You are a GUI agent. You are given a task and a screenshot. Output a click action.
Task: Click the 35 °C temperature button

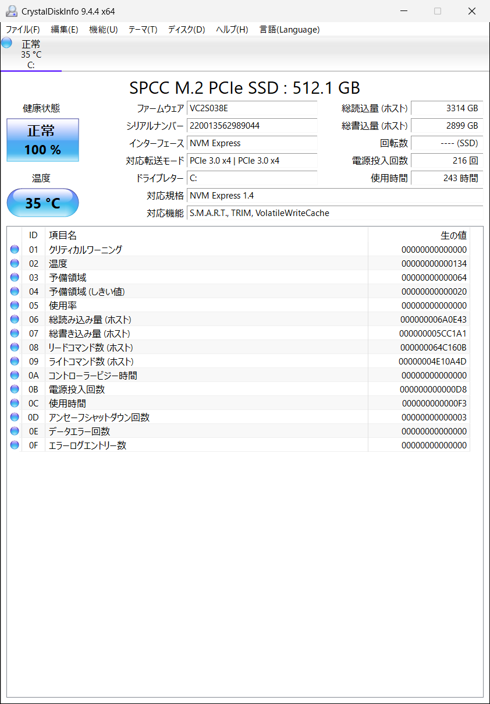42,203
